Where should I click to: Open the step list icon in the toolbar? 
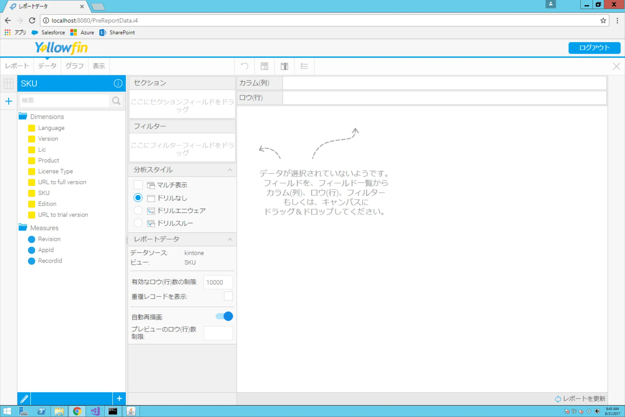pyautogui.click(x=304, y=66)
